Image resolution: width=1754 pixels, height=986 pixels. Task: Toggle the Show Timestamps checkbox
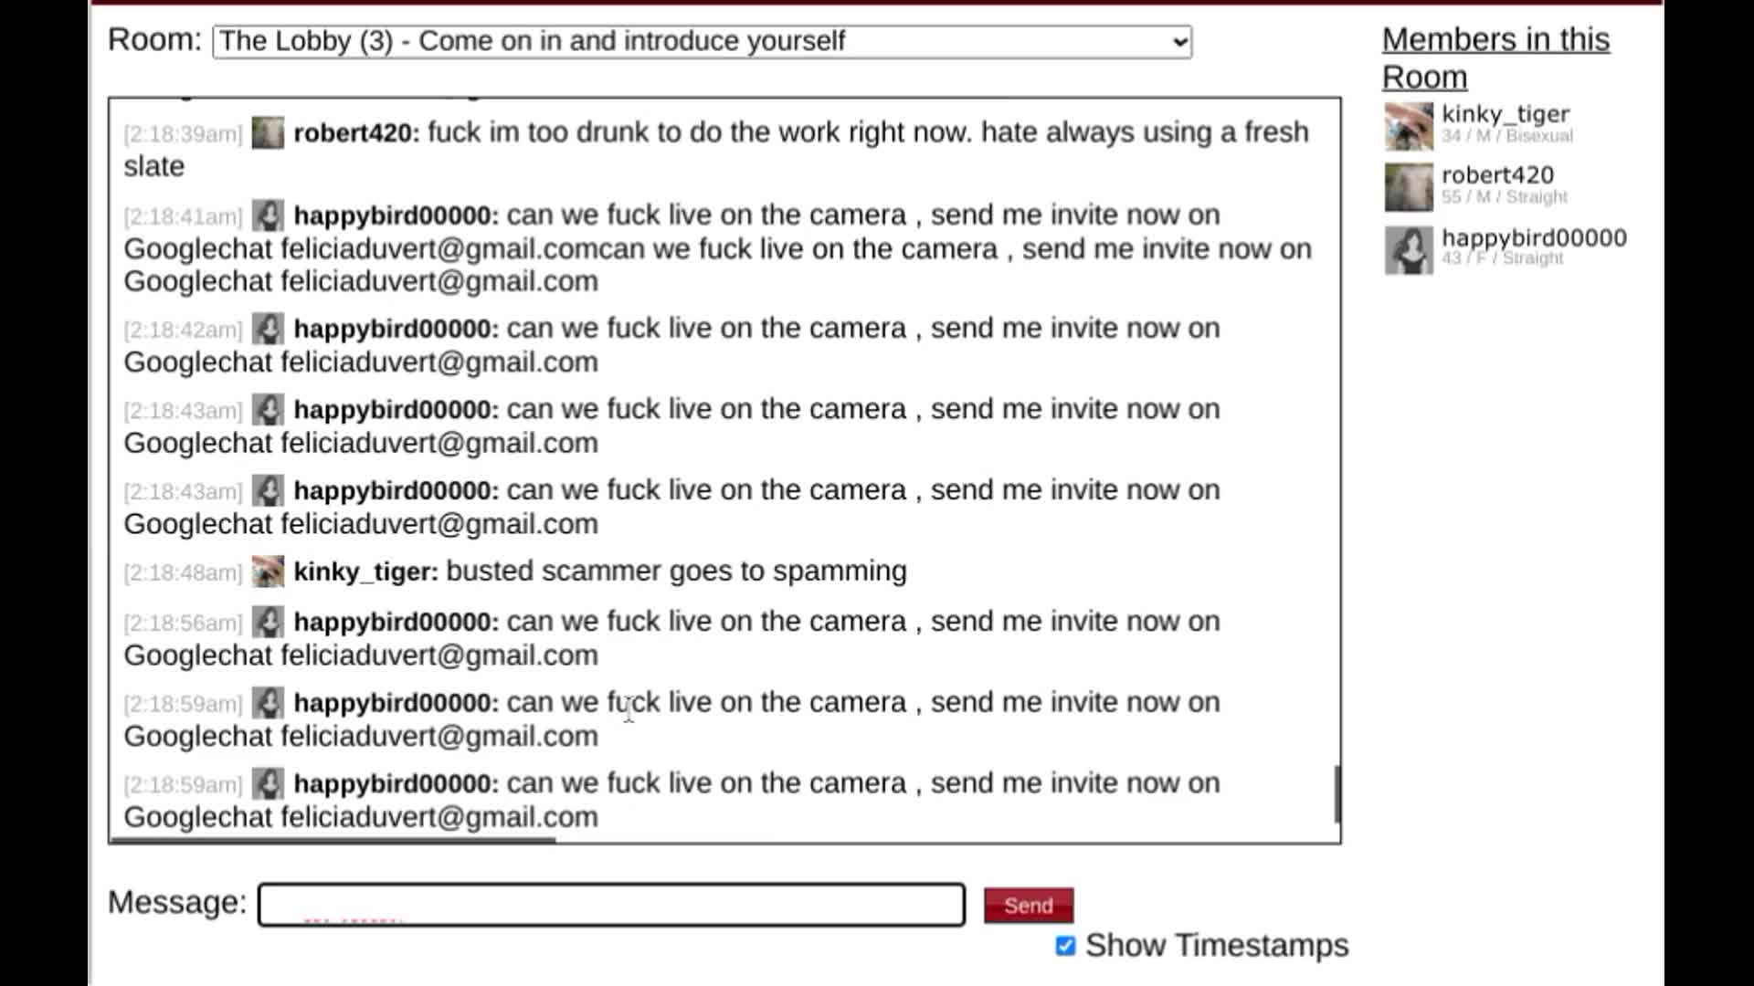pos(1065,946)
